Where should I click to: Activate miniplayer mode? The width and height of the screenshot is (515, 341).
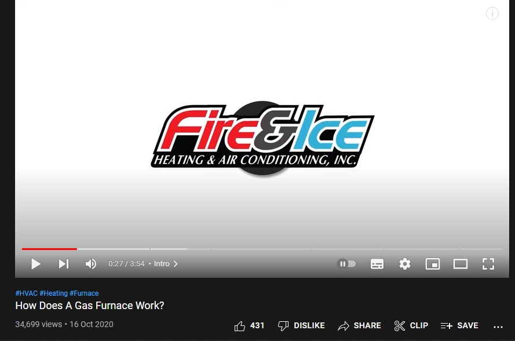point(433,264)
